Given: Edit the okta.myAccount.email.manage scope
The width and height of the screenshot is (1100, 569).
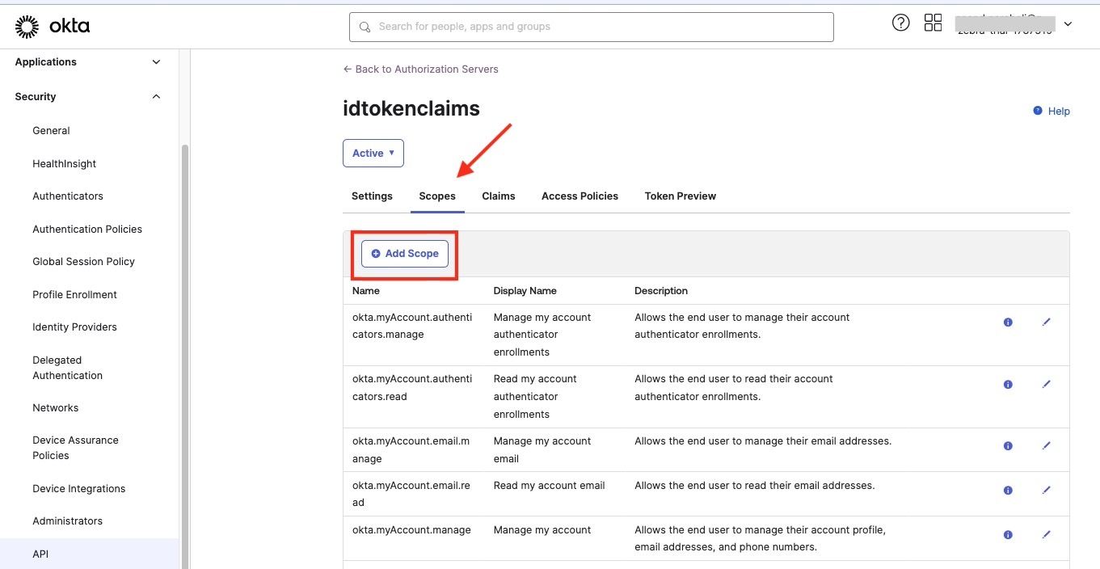Looking at the screenshot, I should coord(1046,445).
